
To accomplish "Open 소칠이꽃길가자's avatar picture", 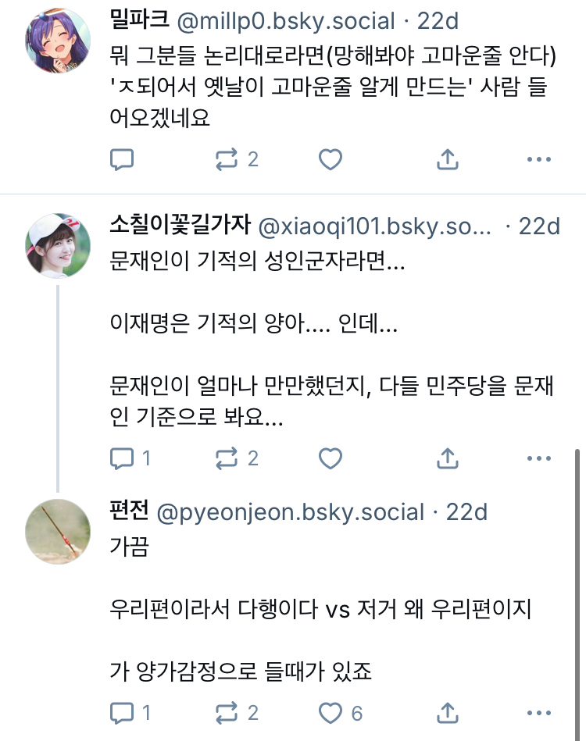I will 58,245.
